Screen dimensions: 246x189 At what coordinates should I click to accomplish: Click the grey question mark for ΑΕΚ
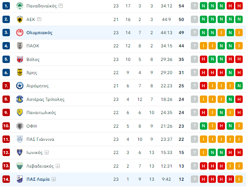click(x=194, y=19)
